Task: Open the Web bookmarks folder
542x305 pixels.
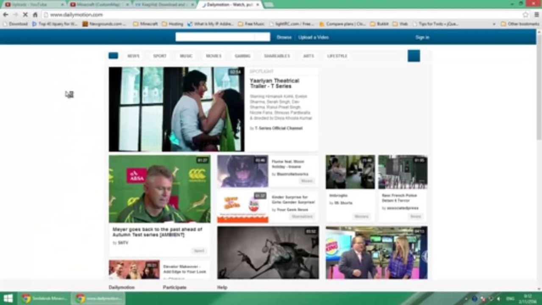Action: (x=400, y=24)
